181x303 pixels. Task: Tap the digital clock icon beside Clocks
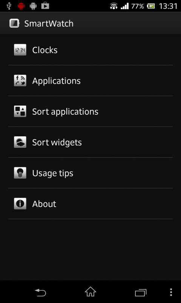(x=20, y=50)
